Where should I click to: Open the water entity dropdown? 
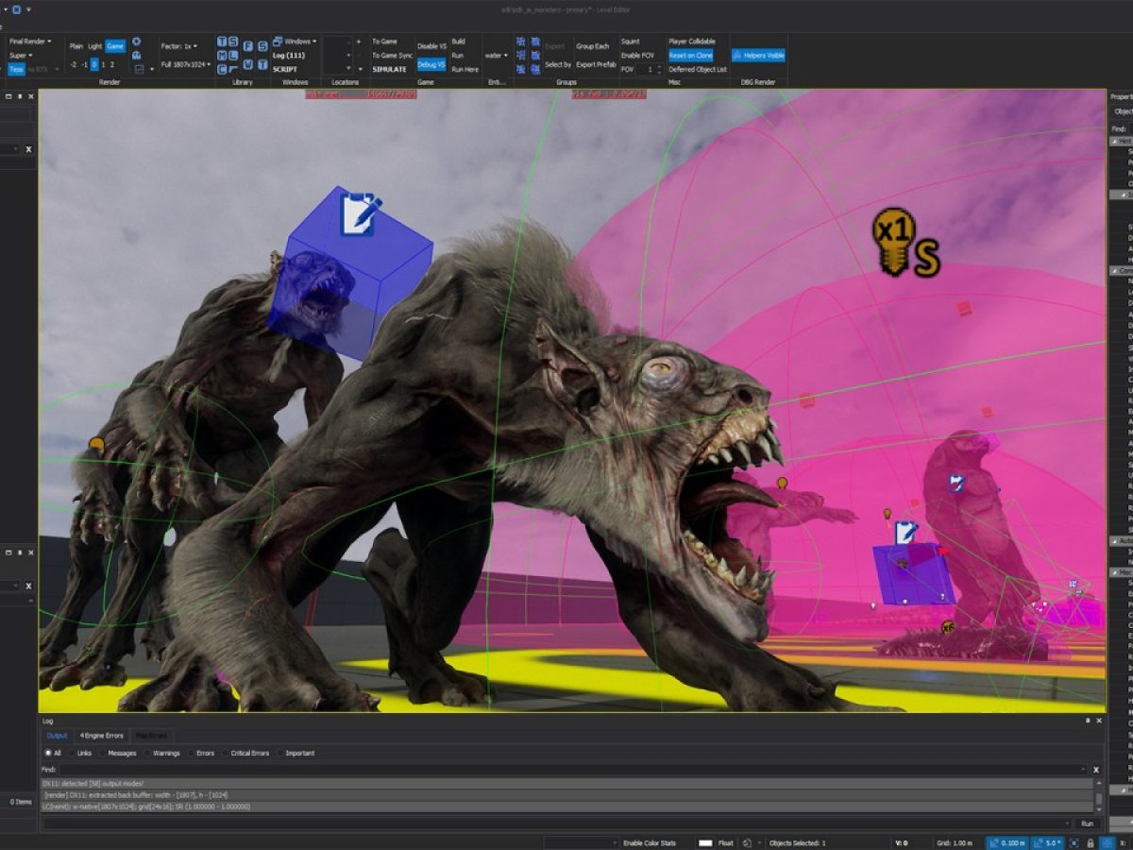[497, 55]
